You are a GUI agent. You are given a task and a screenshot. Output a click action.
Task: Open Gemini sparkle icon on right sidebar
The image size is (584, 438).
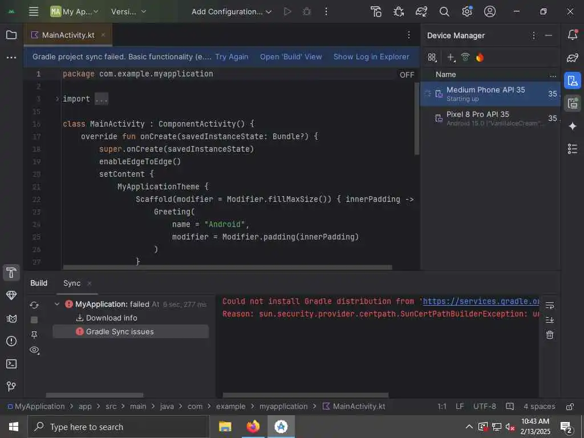pos(573,126)
